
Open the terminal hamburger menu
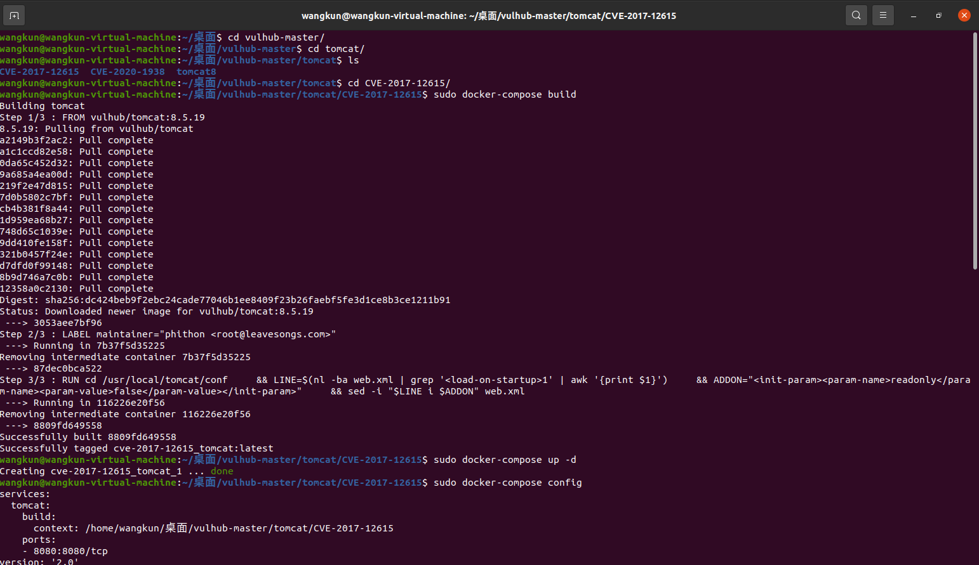[883, 15]
